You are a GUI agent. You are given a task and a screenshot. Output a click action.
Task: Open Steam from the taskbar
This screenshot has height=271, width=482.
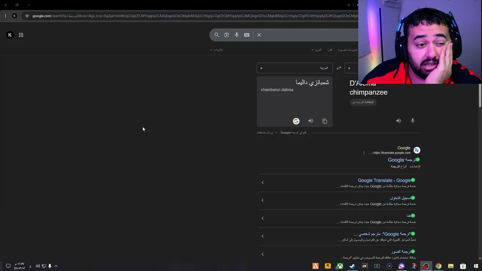point(352,266)
